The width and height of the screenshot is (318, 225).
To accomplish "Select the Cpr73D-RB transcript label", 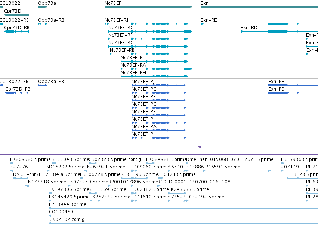I will (17, 28).
